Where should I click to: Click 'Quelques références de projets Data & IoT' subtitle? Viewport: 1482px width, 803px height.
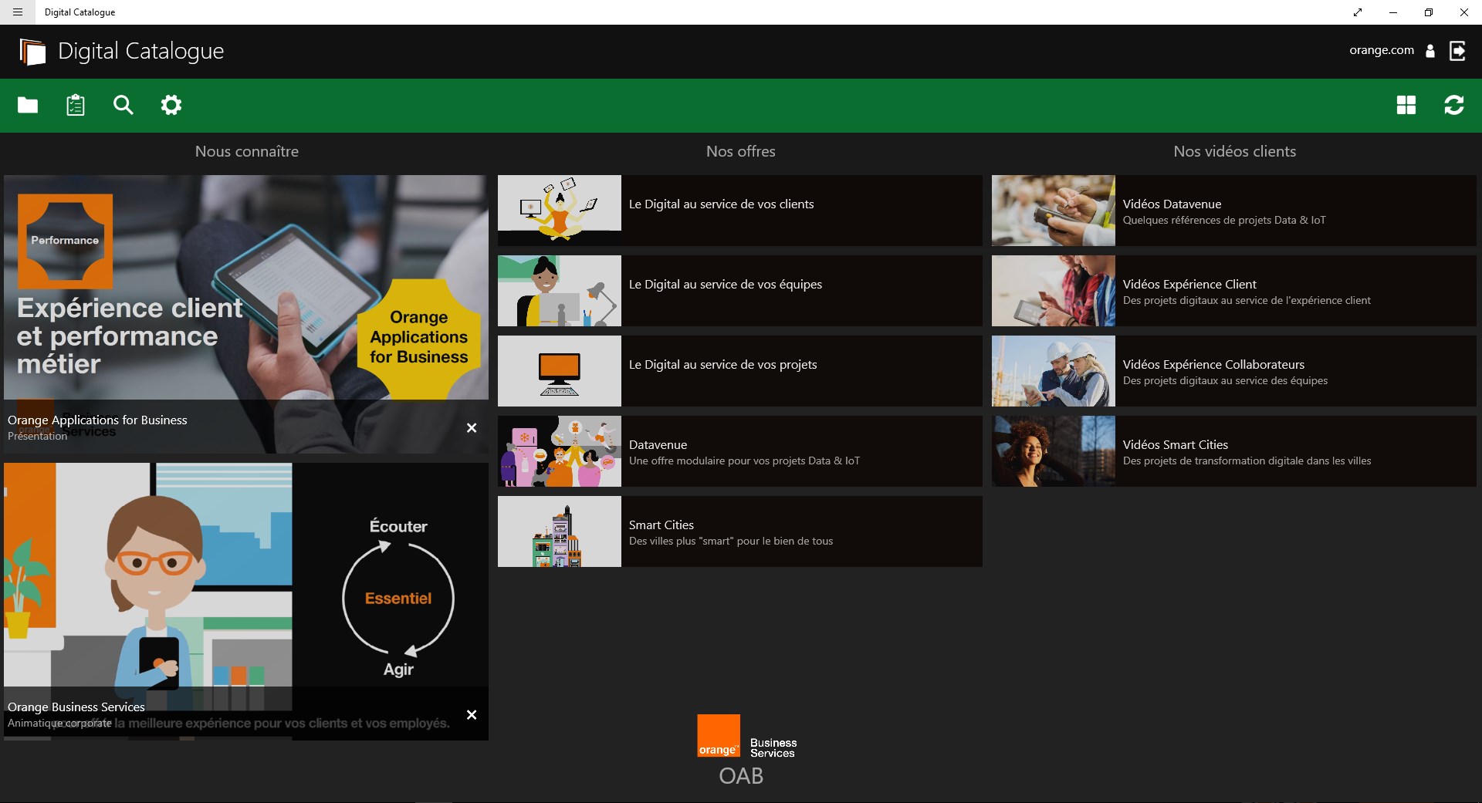click(x=1224, y=221)
